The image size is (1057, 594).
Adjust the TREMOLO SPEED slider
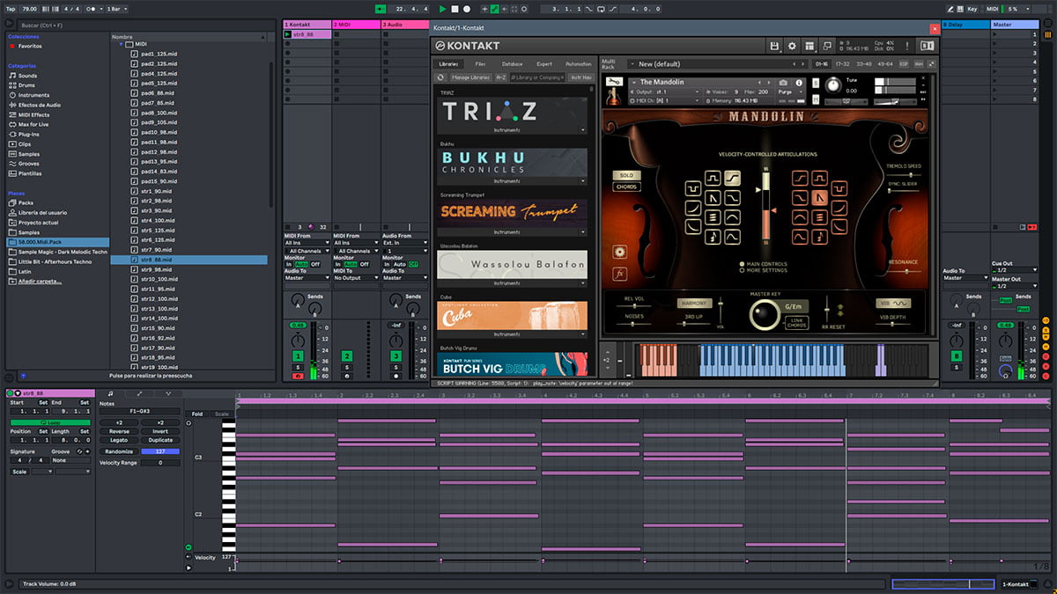904,176
